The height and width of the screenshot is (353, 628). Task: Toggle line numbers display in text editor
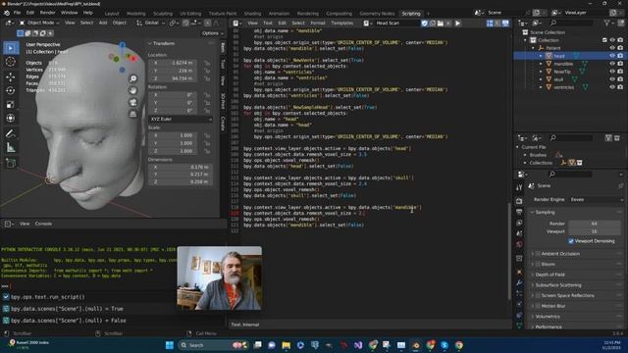coord(490,24)
